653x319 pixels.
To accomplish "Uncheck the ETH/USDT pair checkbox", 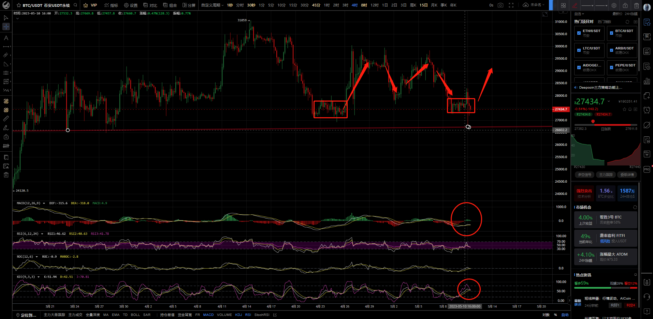I will (x=579, y=33).
